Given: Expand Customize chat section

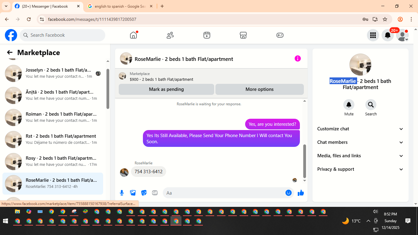Looking at the screenshot, I should [x=360, y=129].
